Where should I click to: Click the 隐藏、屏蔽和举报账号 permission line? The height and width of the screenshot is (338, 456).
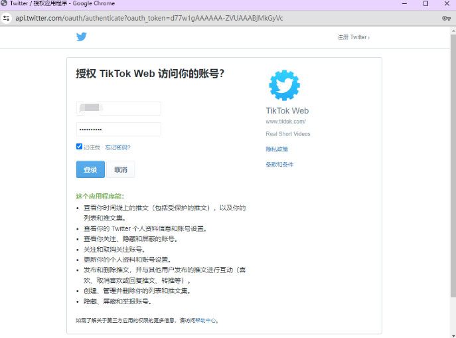(x=117, y=301)
